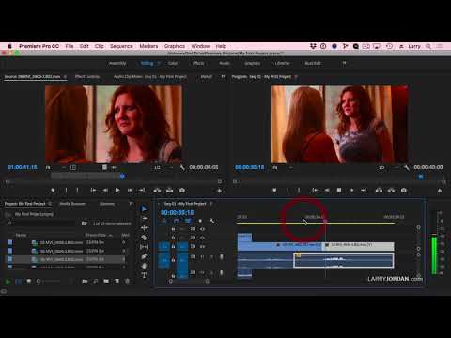Open Source monitor settings wrench
The height and width of the screenshot is (338, 451).
(x=182, y=167)
